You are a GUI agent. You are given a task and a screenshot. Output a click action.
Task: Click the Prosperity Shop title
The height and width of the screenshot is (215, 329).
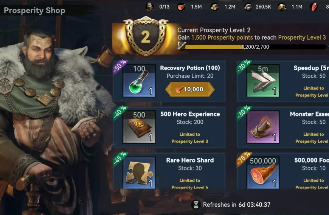[x=34, y=11]
